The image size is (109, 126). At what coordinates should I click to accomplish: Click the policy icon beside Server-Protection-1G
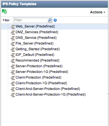13,72
